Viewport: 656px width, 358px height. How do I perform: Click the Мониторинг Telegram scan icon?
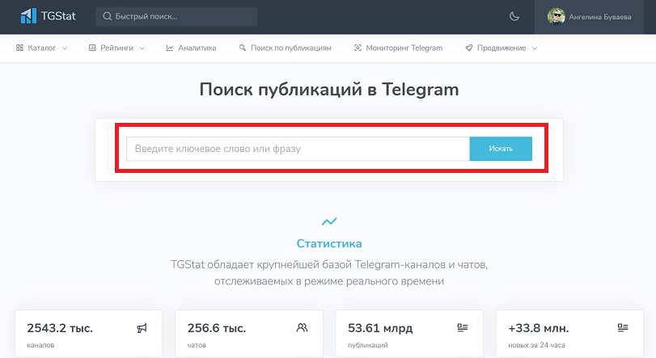[x=358, y=48]
